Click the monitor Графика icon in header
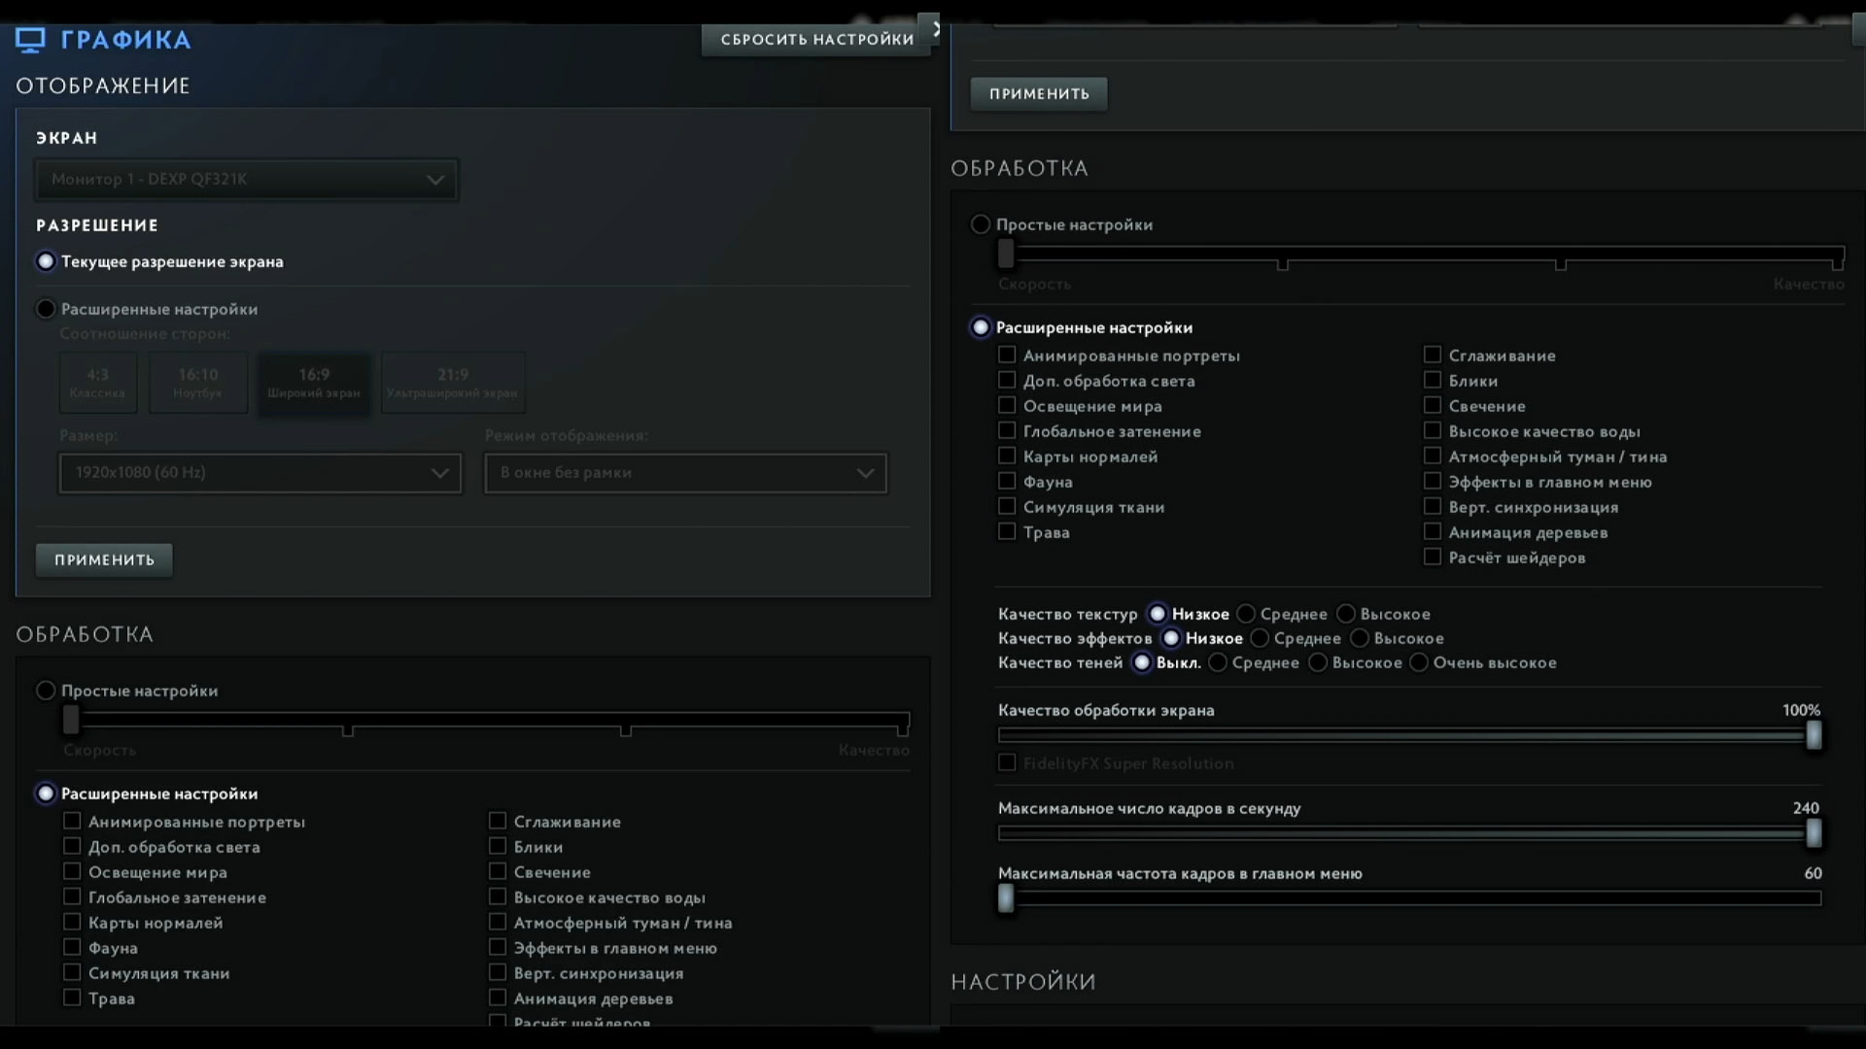 point(30,40)
